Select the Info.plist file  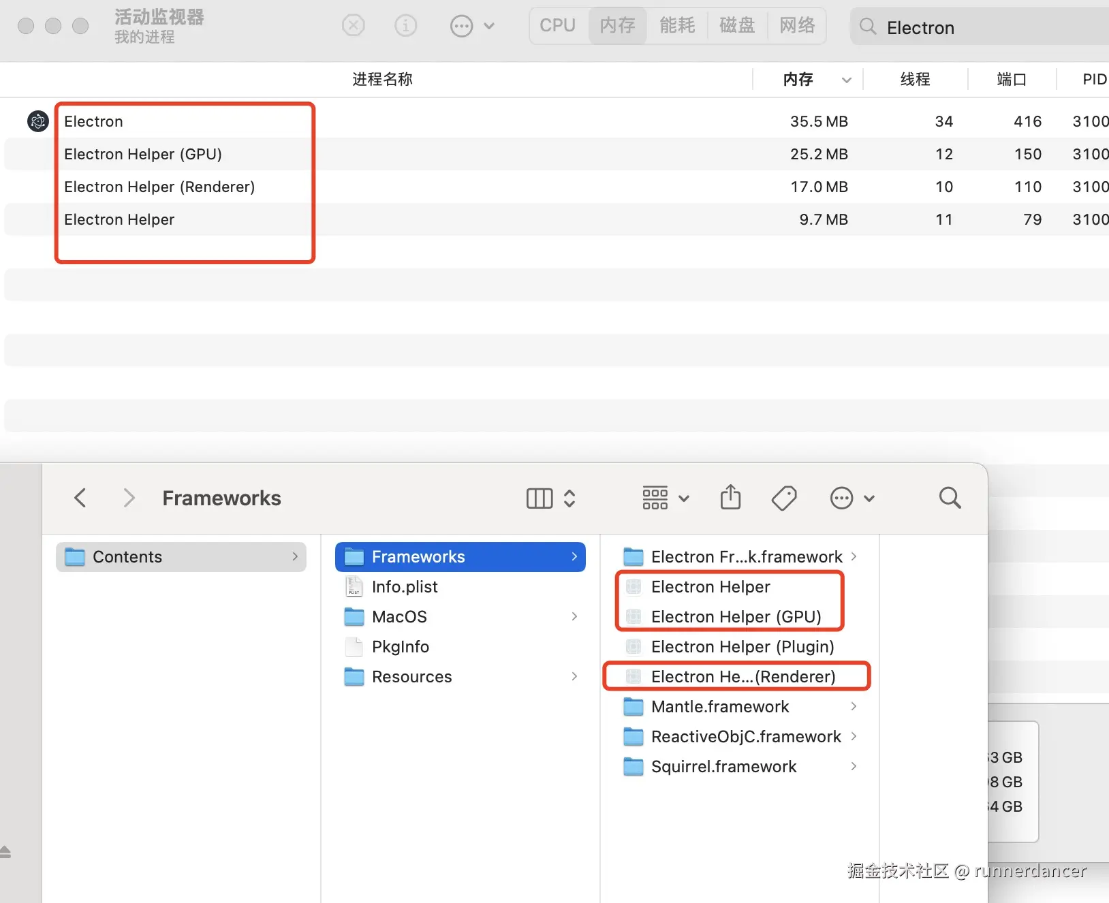pyautogui.click(x=460, y=587)
